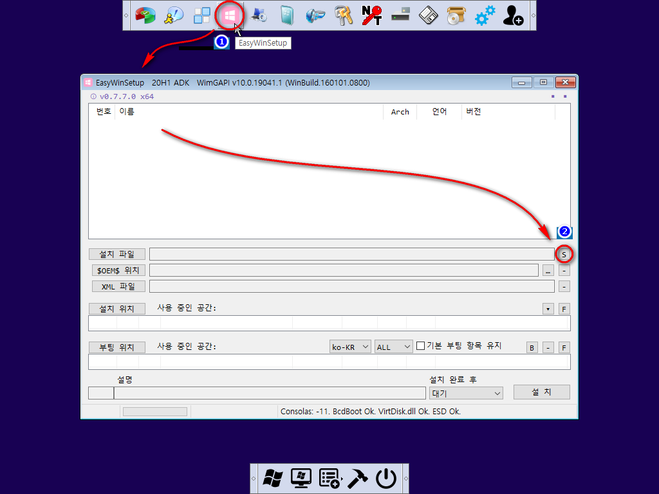Click the Consolas status bar text
The width and height of the screenshot is (659, 494).
371,411
